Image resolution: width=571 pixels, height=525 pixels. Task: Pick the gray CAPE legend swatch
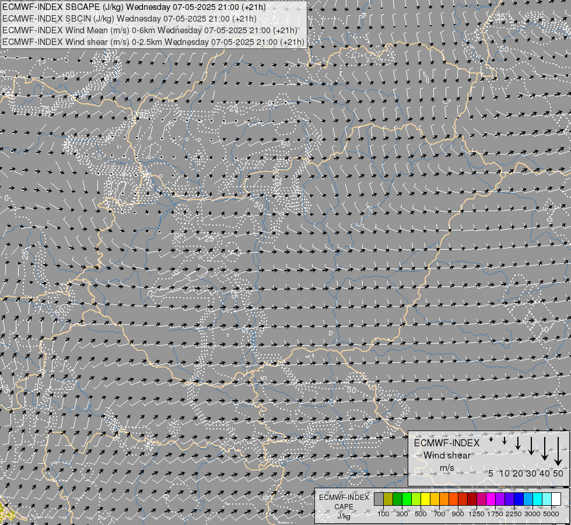379,499
